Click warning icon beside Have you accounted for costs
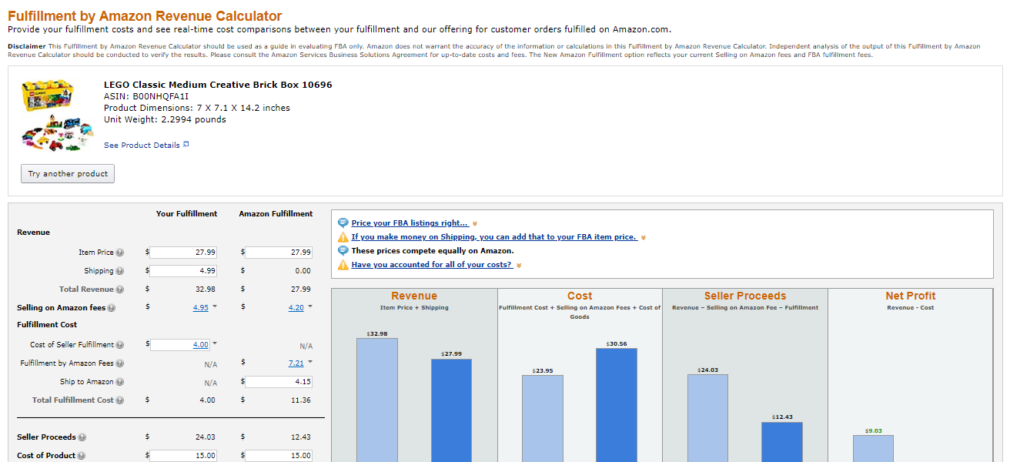The image size is (1010, 462). [343, 264]
